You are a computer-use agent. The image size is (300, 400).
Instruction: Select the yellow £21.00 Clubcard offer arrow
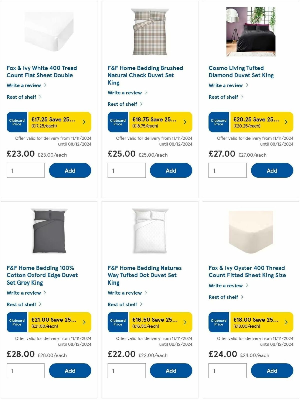[84, 322]
